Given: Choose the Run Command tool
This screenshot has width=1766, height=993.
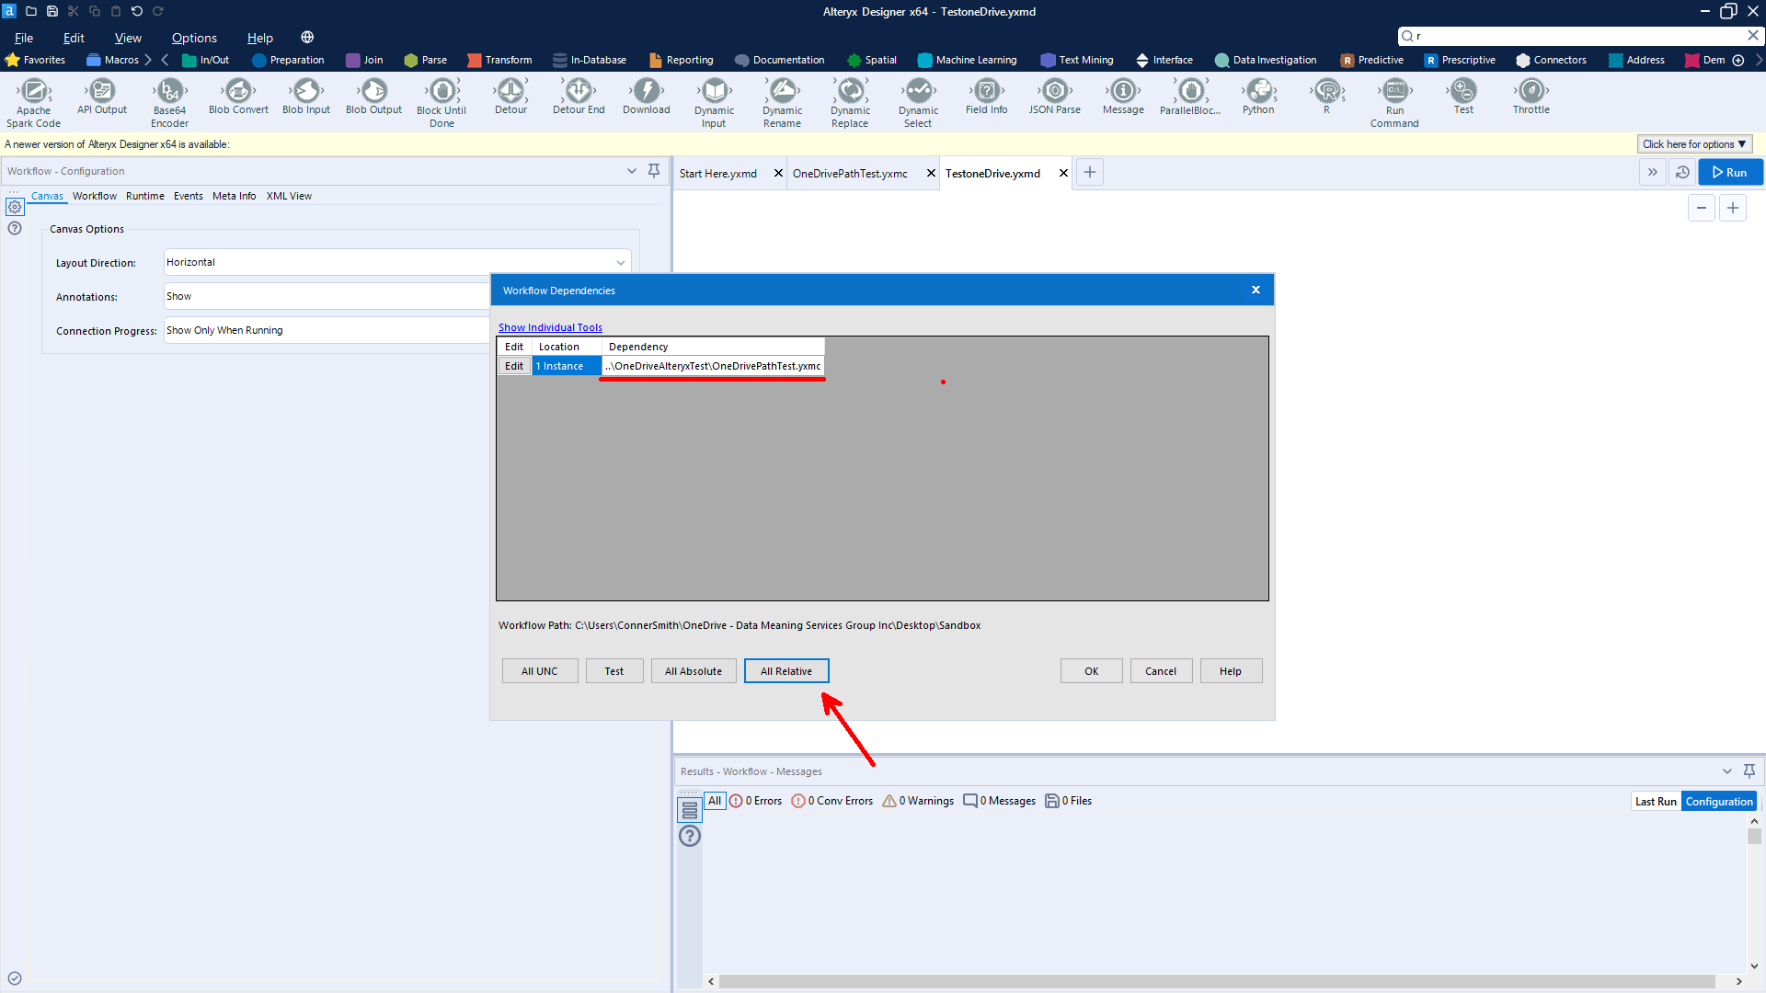Looking at the screenshot, I should point(1394,91).
